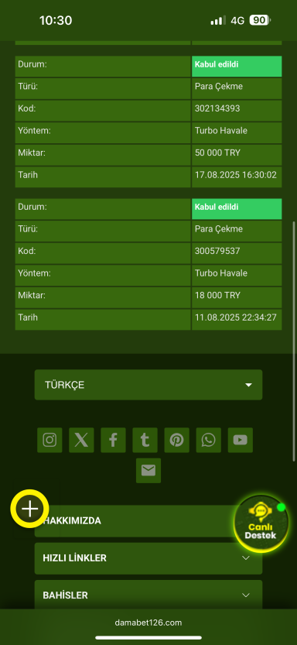Tap the damabet126.com address bar
The image size is (297, 645).
coord(148,623)
